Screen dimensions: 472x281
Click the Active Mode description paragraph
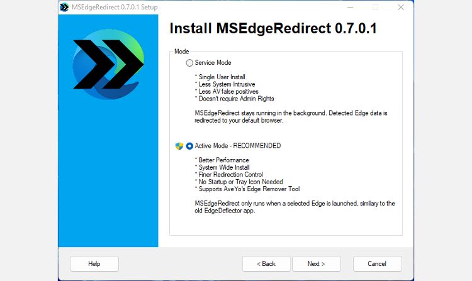pos(295,207)
